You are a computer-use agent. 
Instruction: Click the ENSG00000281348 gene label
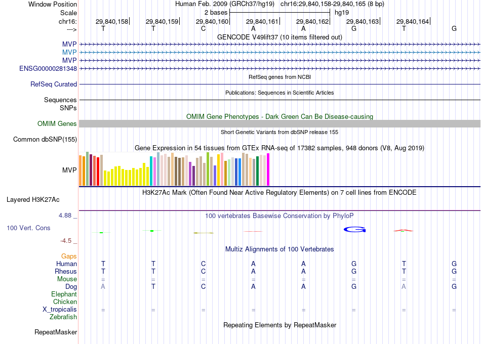pos(48,69)
